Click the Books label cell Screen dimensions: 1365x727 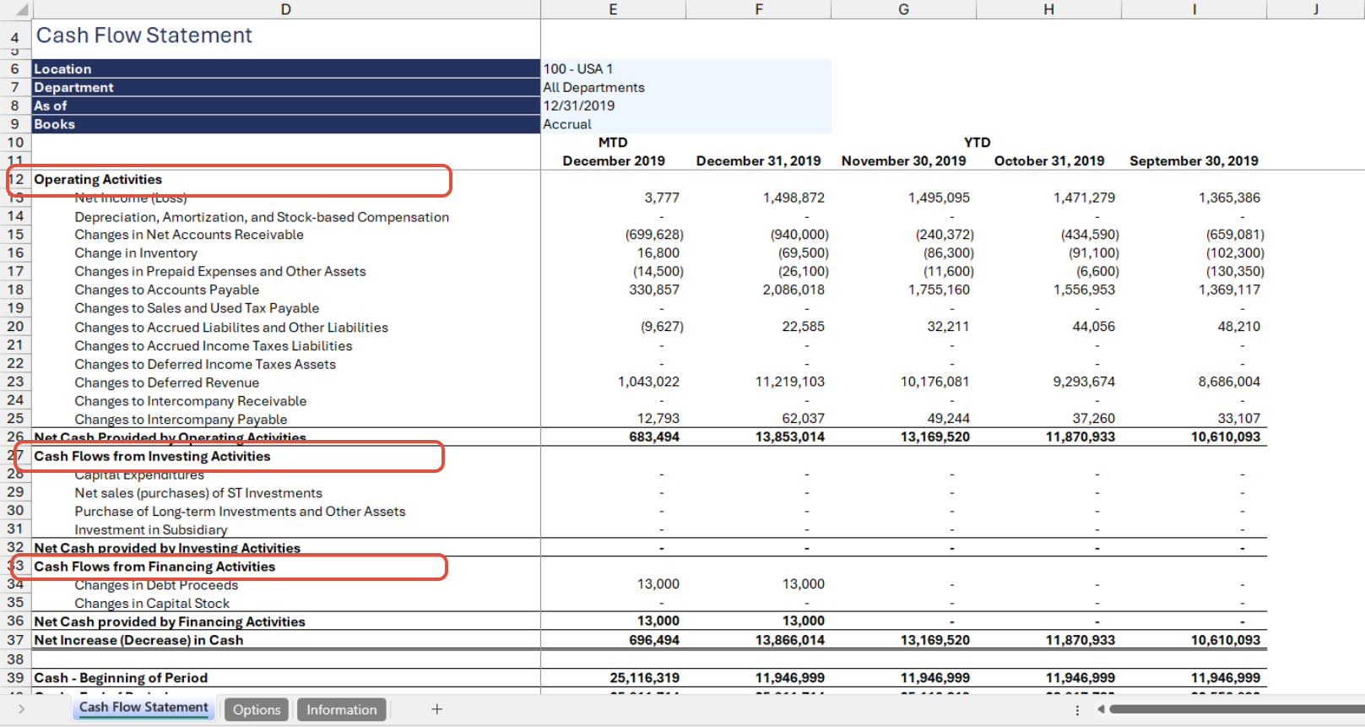click(x=285, y=124)
